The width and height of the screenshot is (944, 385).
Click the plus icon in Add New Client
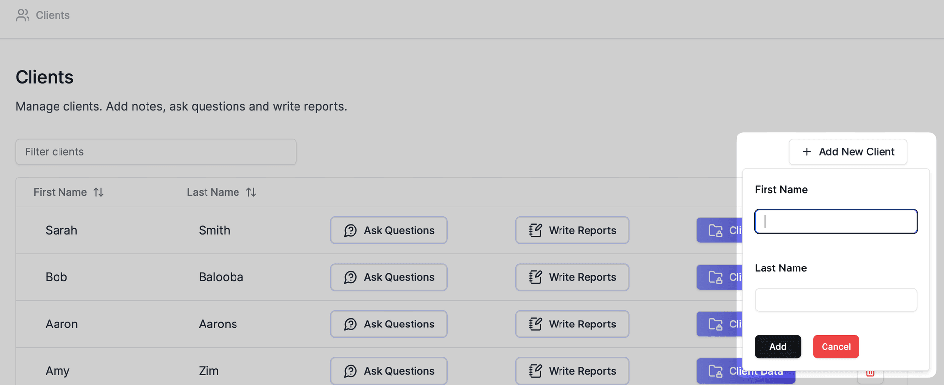click(807, 152)
